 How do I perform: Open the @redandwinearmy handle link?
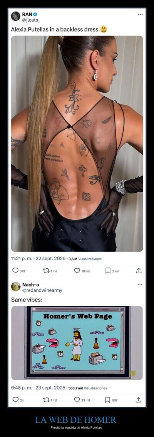click(42, 290)
